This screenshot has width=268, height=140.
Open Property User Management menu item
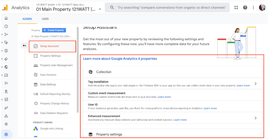click(54, 65)
